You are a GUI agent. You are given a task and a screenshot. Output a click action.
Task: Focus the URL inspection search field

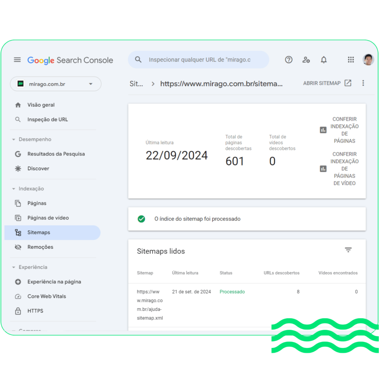pyautogui.click(x=198, y=60)
